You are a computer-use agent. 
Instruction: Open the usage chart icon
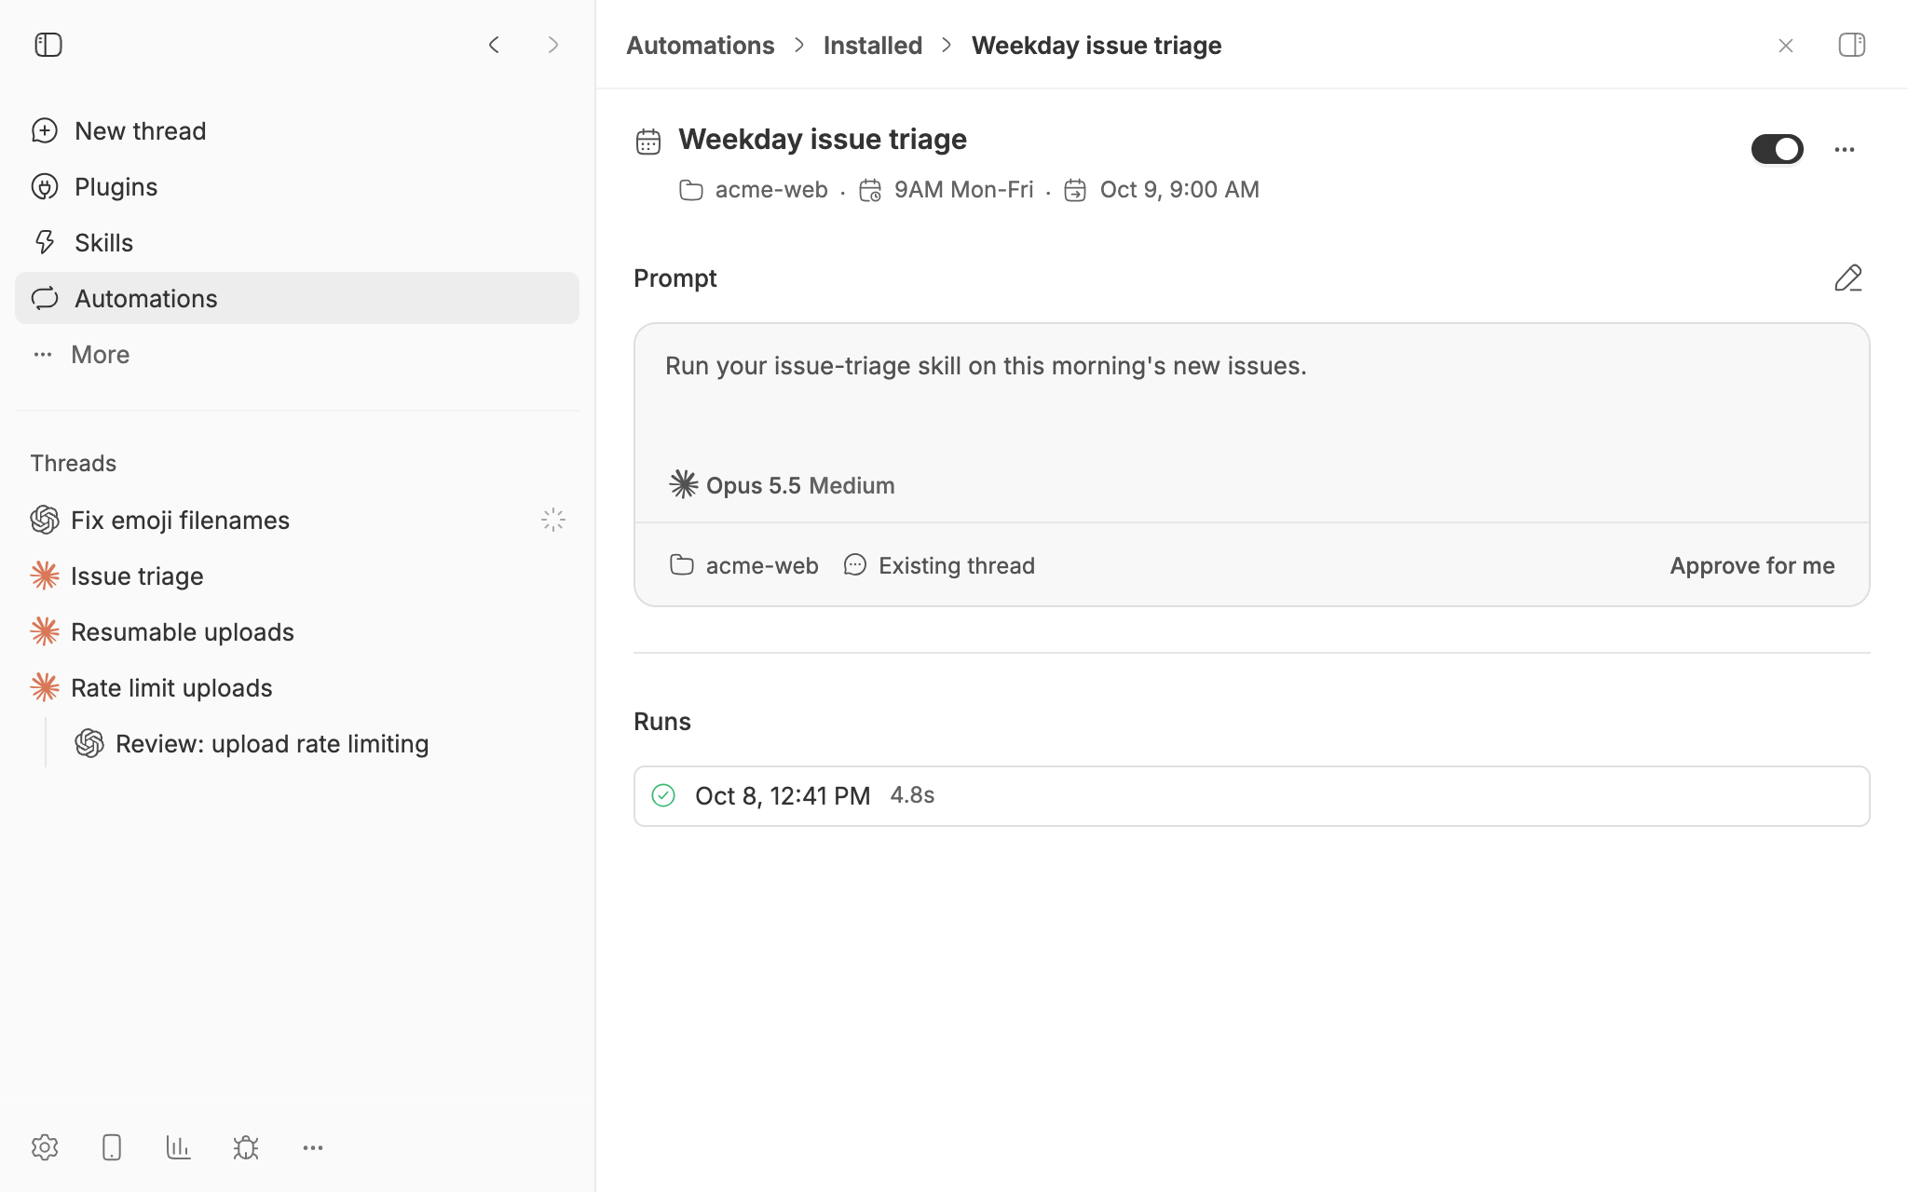pyautogui.click(x=179, y=1147)
